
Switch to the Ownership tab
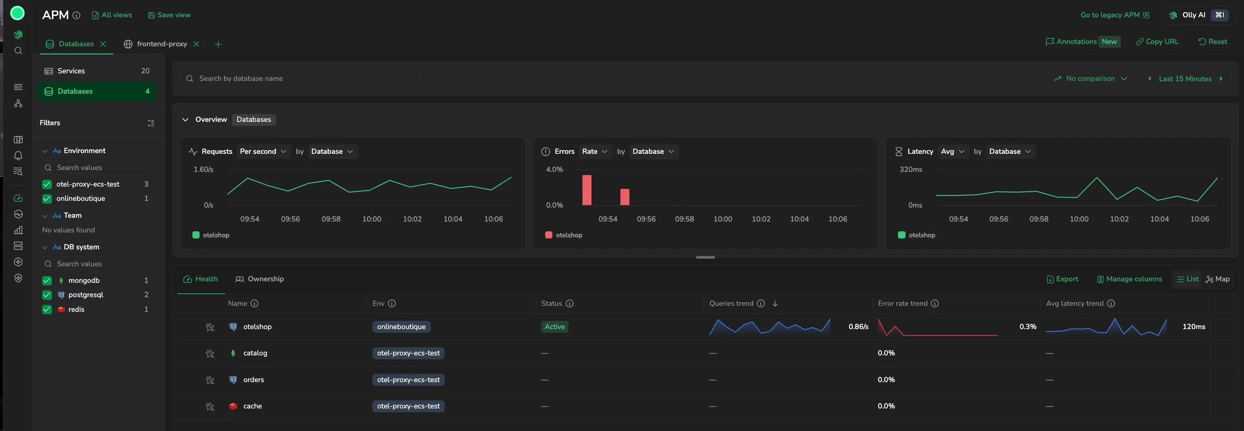(259, 279)
